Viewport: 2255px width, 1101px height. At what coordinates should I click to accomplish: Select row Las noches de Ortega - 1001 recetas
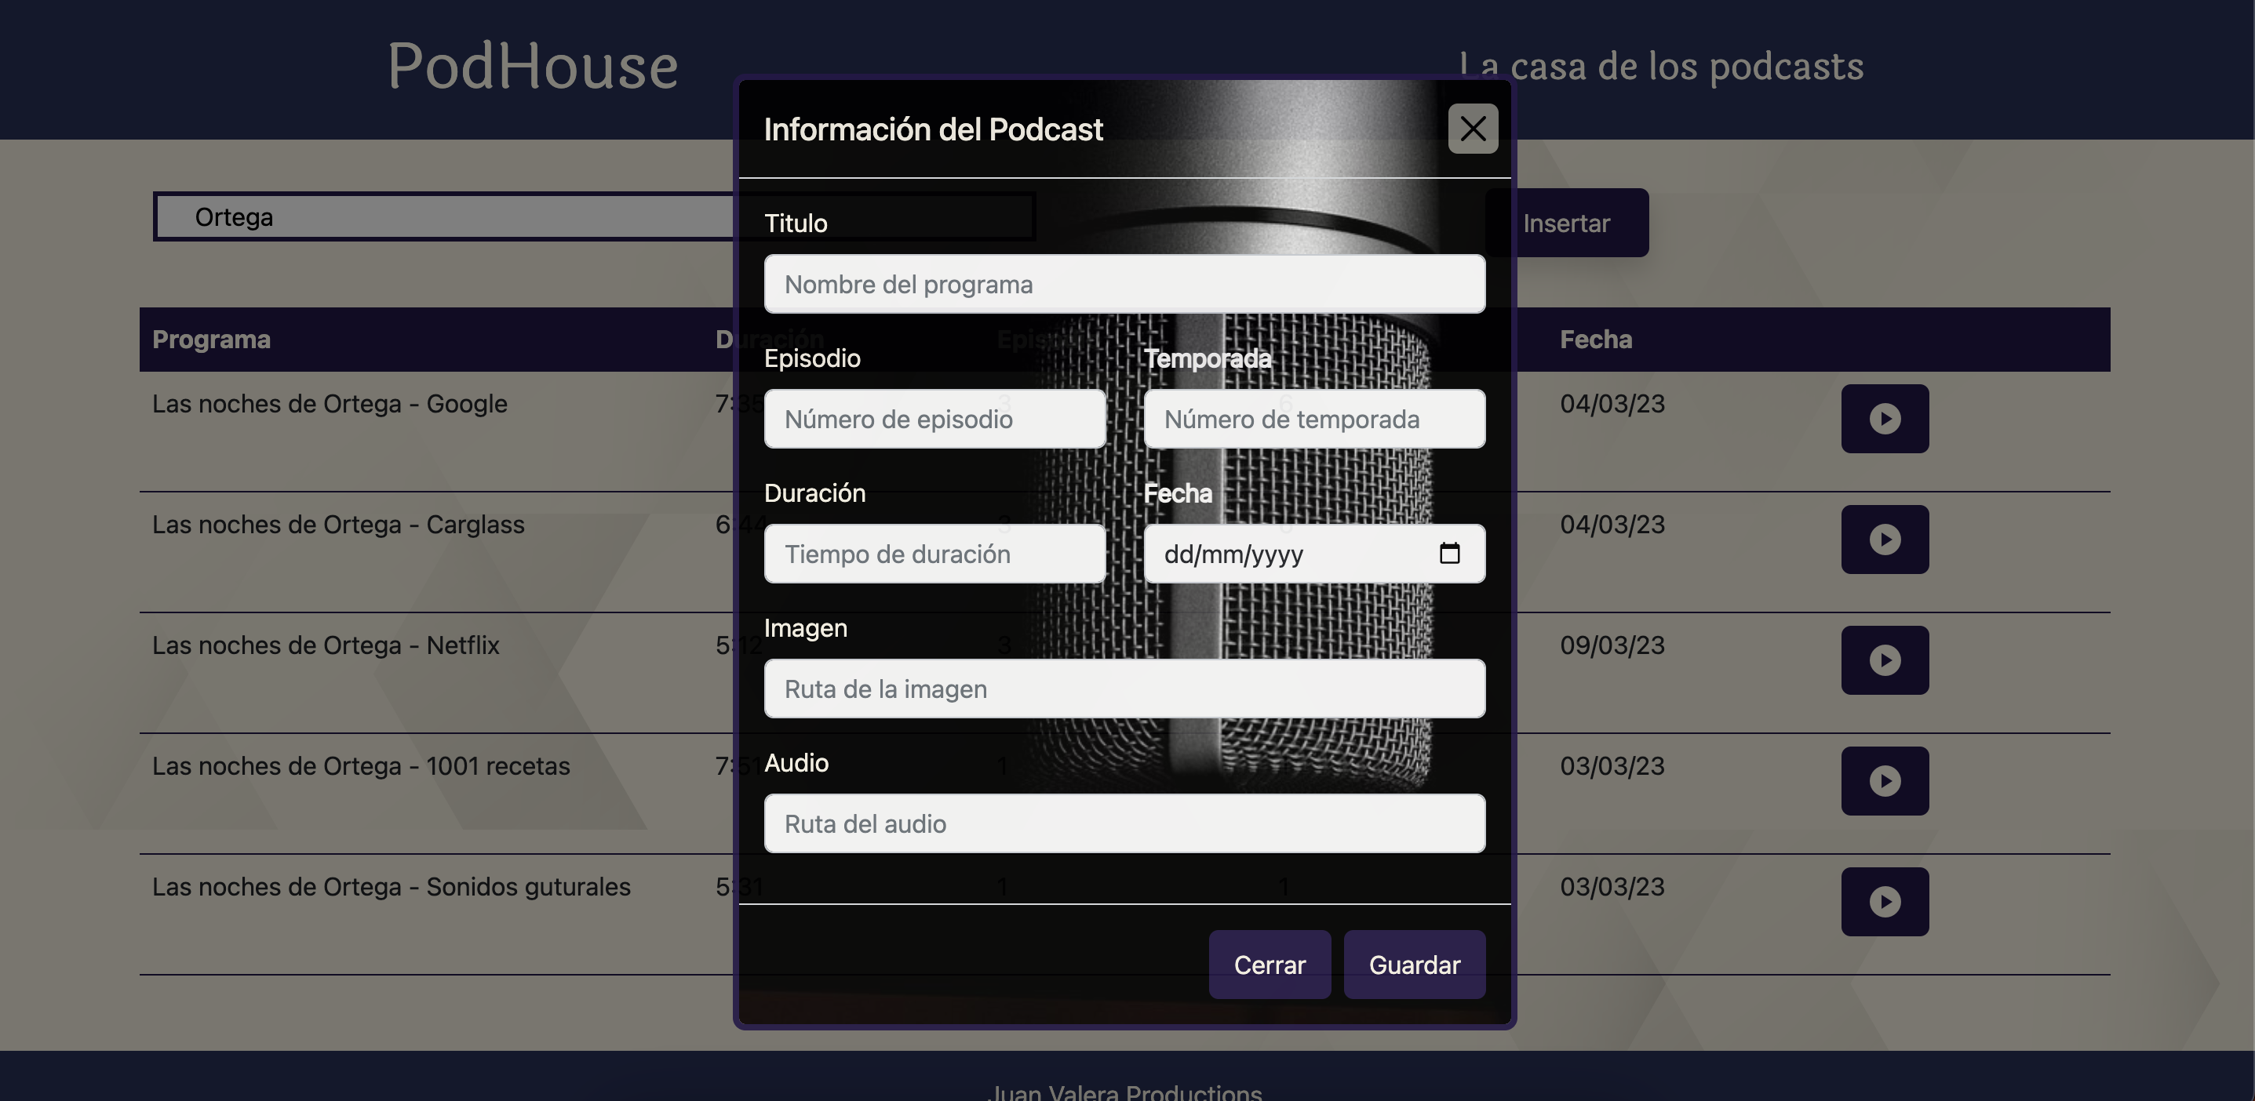click(x=1124, y=793)
